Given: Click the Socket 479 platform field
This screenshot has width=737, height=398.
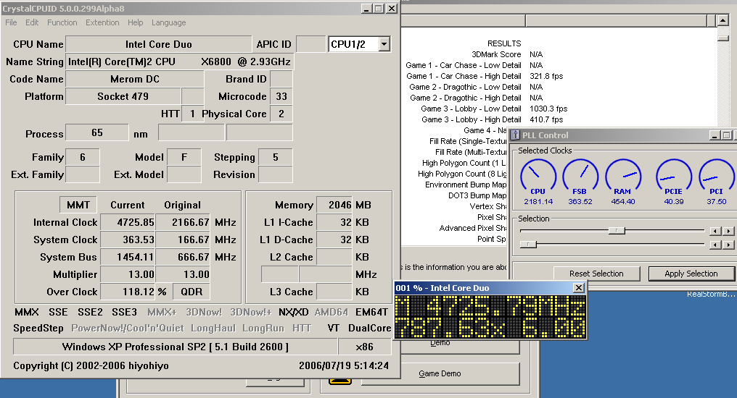Looking at the screenshot, I should [x=123, y=96].
